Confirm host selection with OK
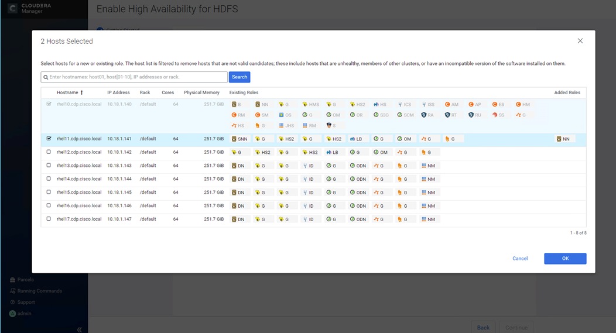 [x=565, y=259]
